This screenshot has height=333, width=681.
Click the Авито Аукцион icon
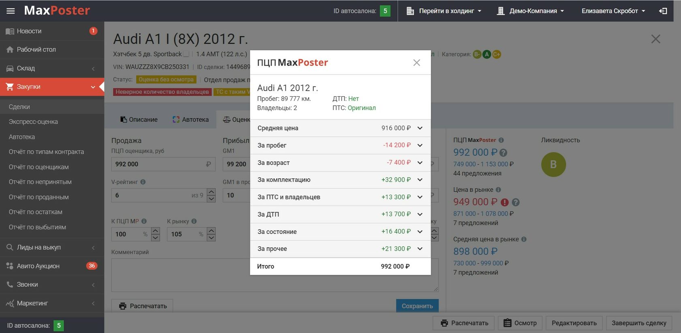(10, 266)
